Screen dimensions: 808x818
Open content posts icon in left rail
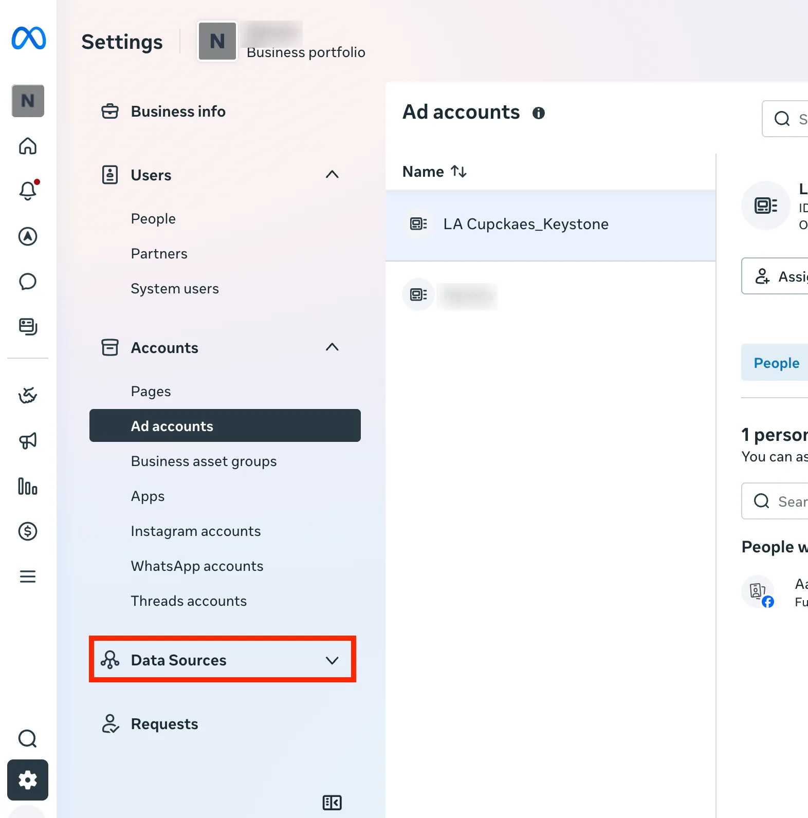tap(28, 326)
